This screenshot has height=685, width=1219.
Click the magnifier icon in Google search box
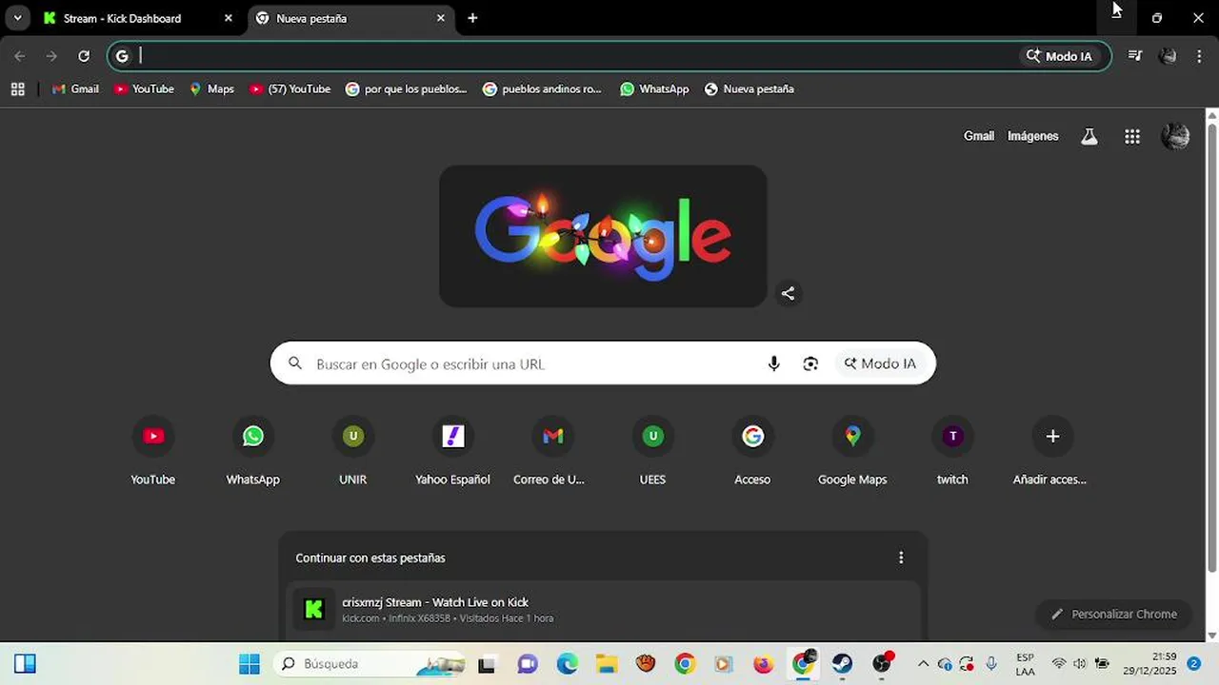(295, 363)
